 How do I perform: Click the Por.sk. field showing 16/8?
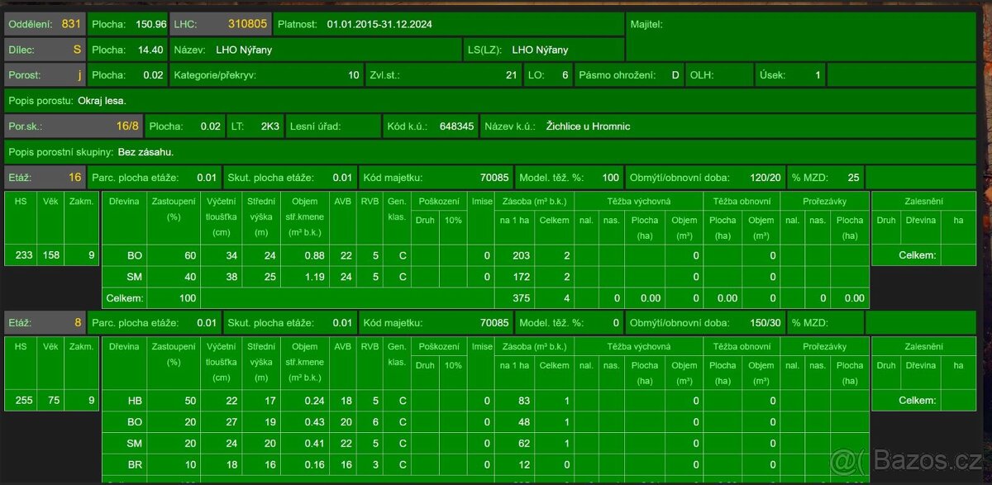(x=73, y=126)
